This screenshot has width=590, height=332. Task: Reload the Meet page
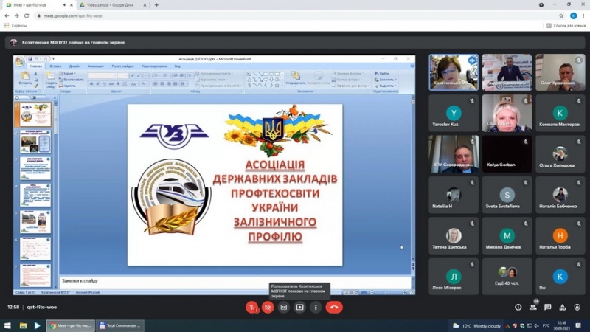point(27,15)
